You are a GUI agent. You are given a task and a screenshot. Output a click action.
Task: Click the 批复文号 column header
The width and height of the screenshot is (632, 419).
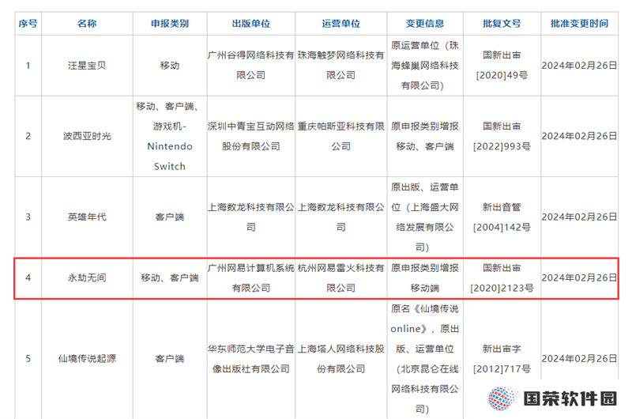[x=502, y=24]
